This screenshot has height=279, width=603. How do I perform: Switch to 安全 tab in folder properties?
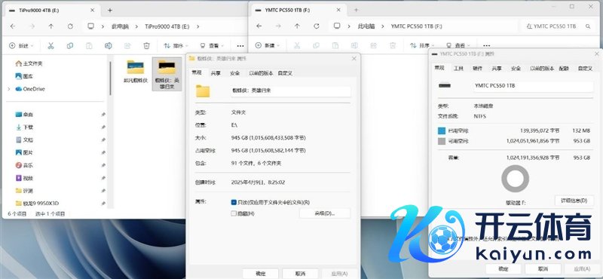(x=234, y=73)
